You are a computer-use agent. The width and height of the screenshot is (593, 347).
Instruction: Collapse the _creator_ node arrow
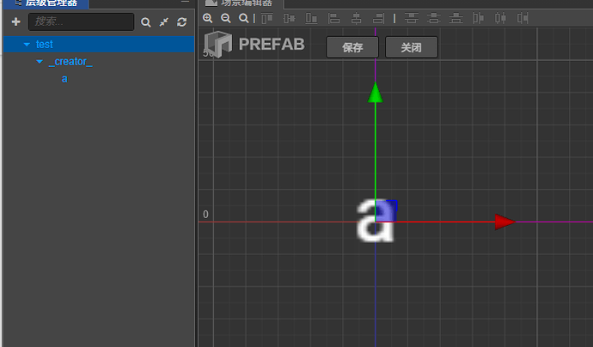tap(40, 61)
